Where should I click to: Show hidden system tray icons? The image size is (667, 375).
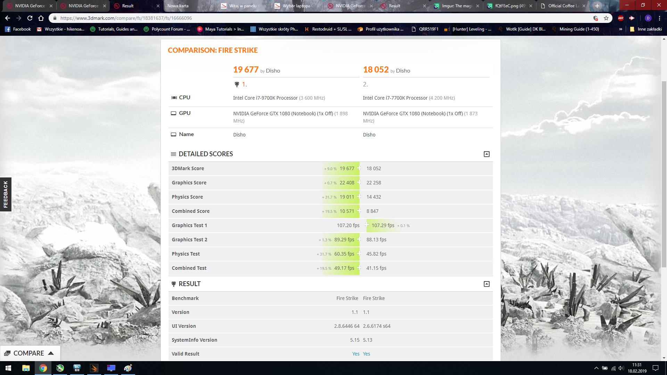coord(596,368)
